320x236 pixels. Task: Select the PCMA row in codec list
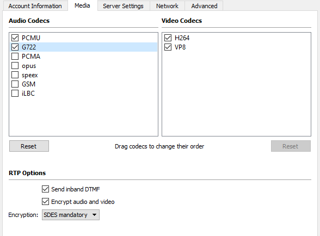(x=84, y=57)
